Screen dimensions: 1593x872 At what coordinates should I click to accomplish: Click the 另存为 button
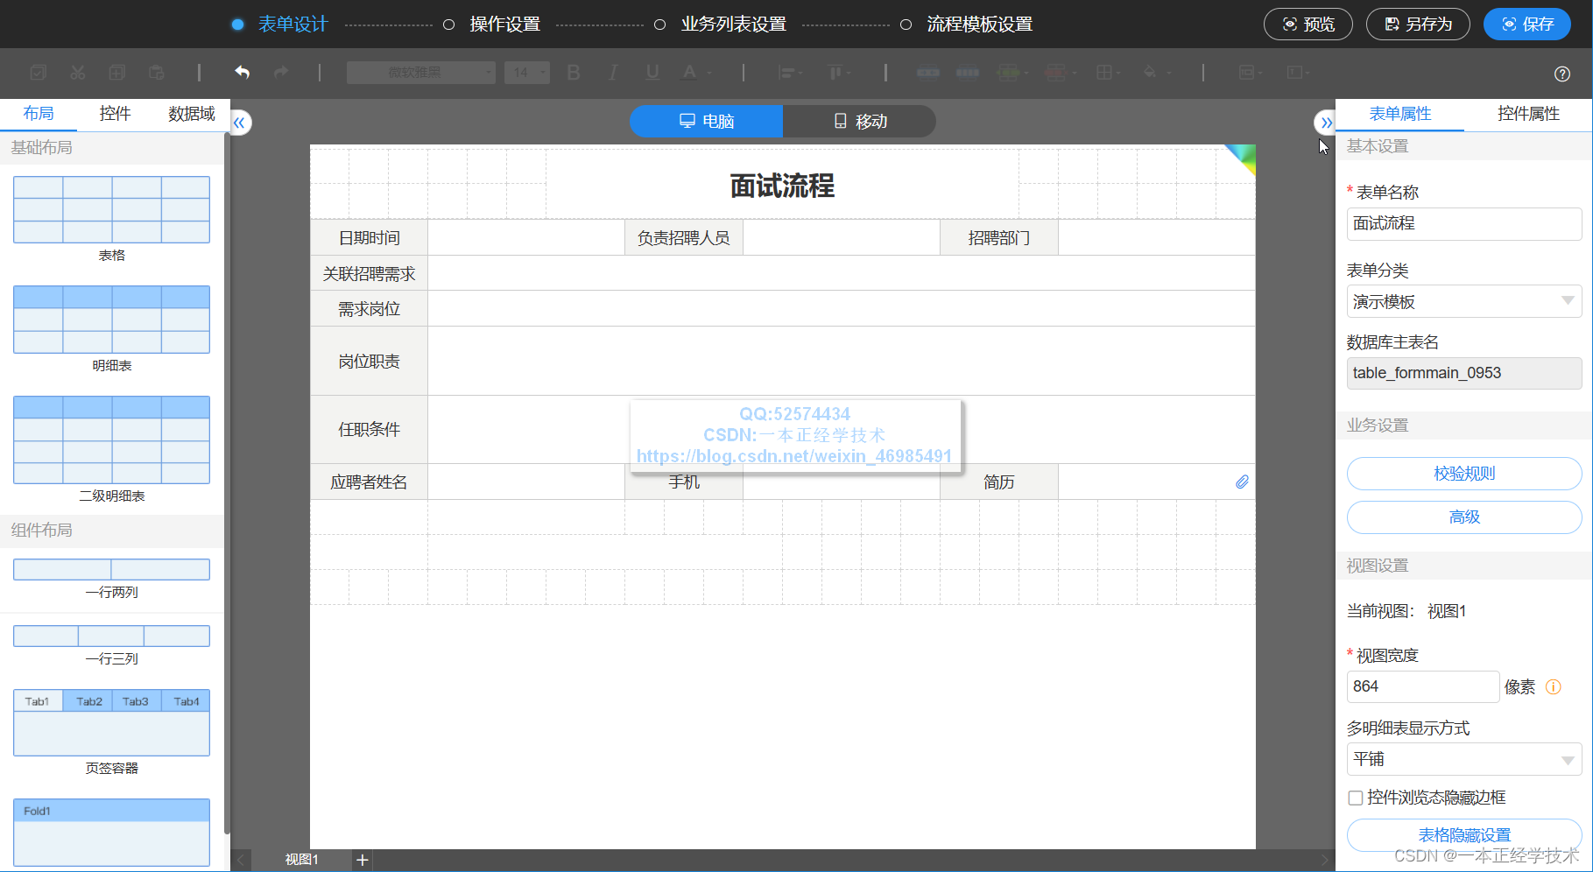[x=1418, y=25]
